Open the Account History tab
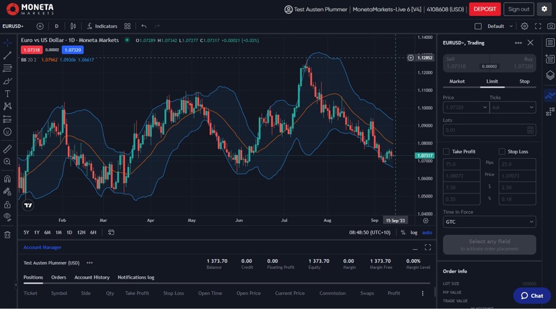 coord(91,277)
